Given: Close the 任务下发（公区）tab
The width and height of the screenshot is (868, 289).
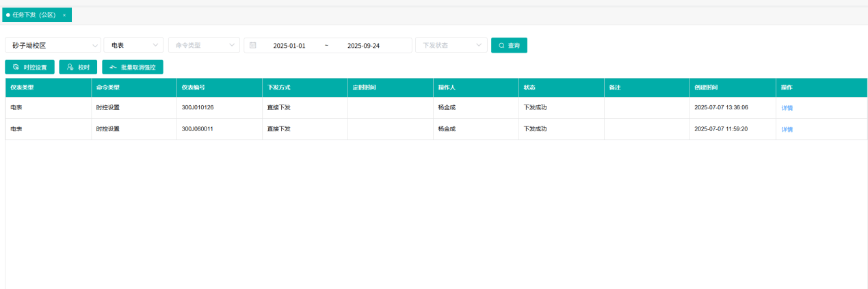Looking at the screenshot, I should 64,15.
